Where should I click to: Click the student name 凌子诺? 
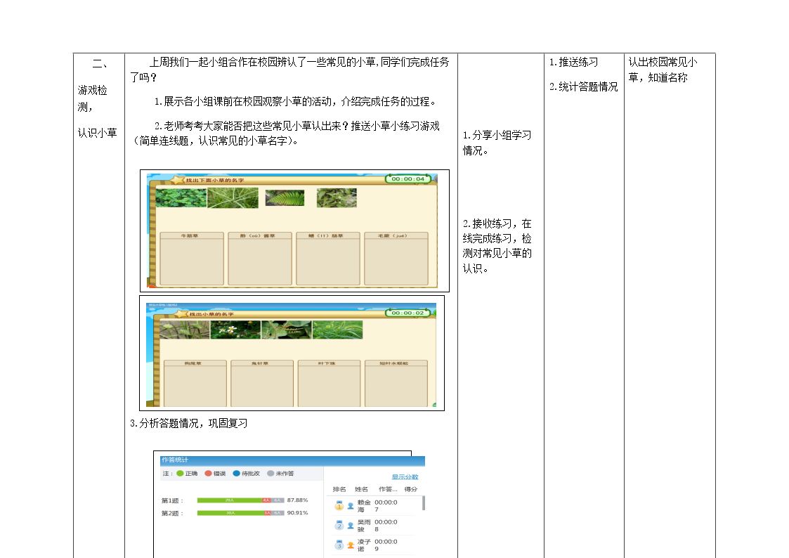(x=364, y=545)
